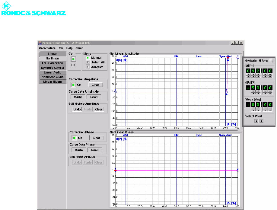Open the Parameters menu

click(x=47, y=48)
